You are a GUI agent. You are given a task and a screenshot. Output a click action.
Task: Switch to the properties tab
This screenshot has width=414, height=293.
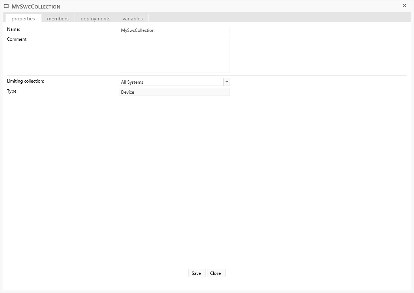23,19
